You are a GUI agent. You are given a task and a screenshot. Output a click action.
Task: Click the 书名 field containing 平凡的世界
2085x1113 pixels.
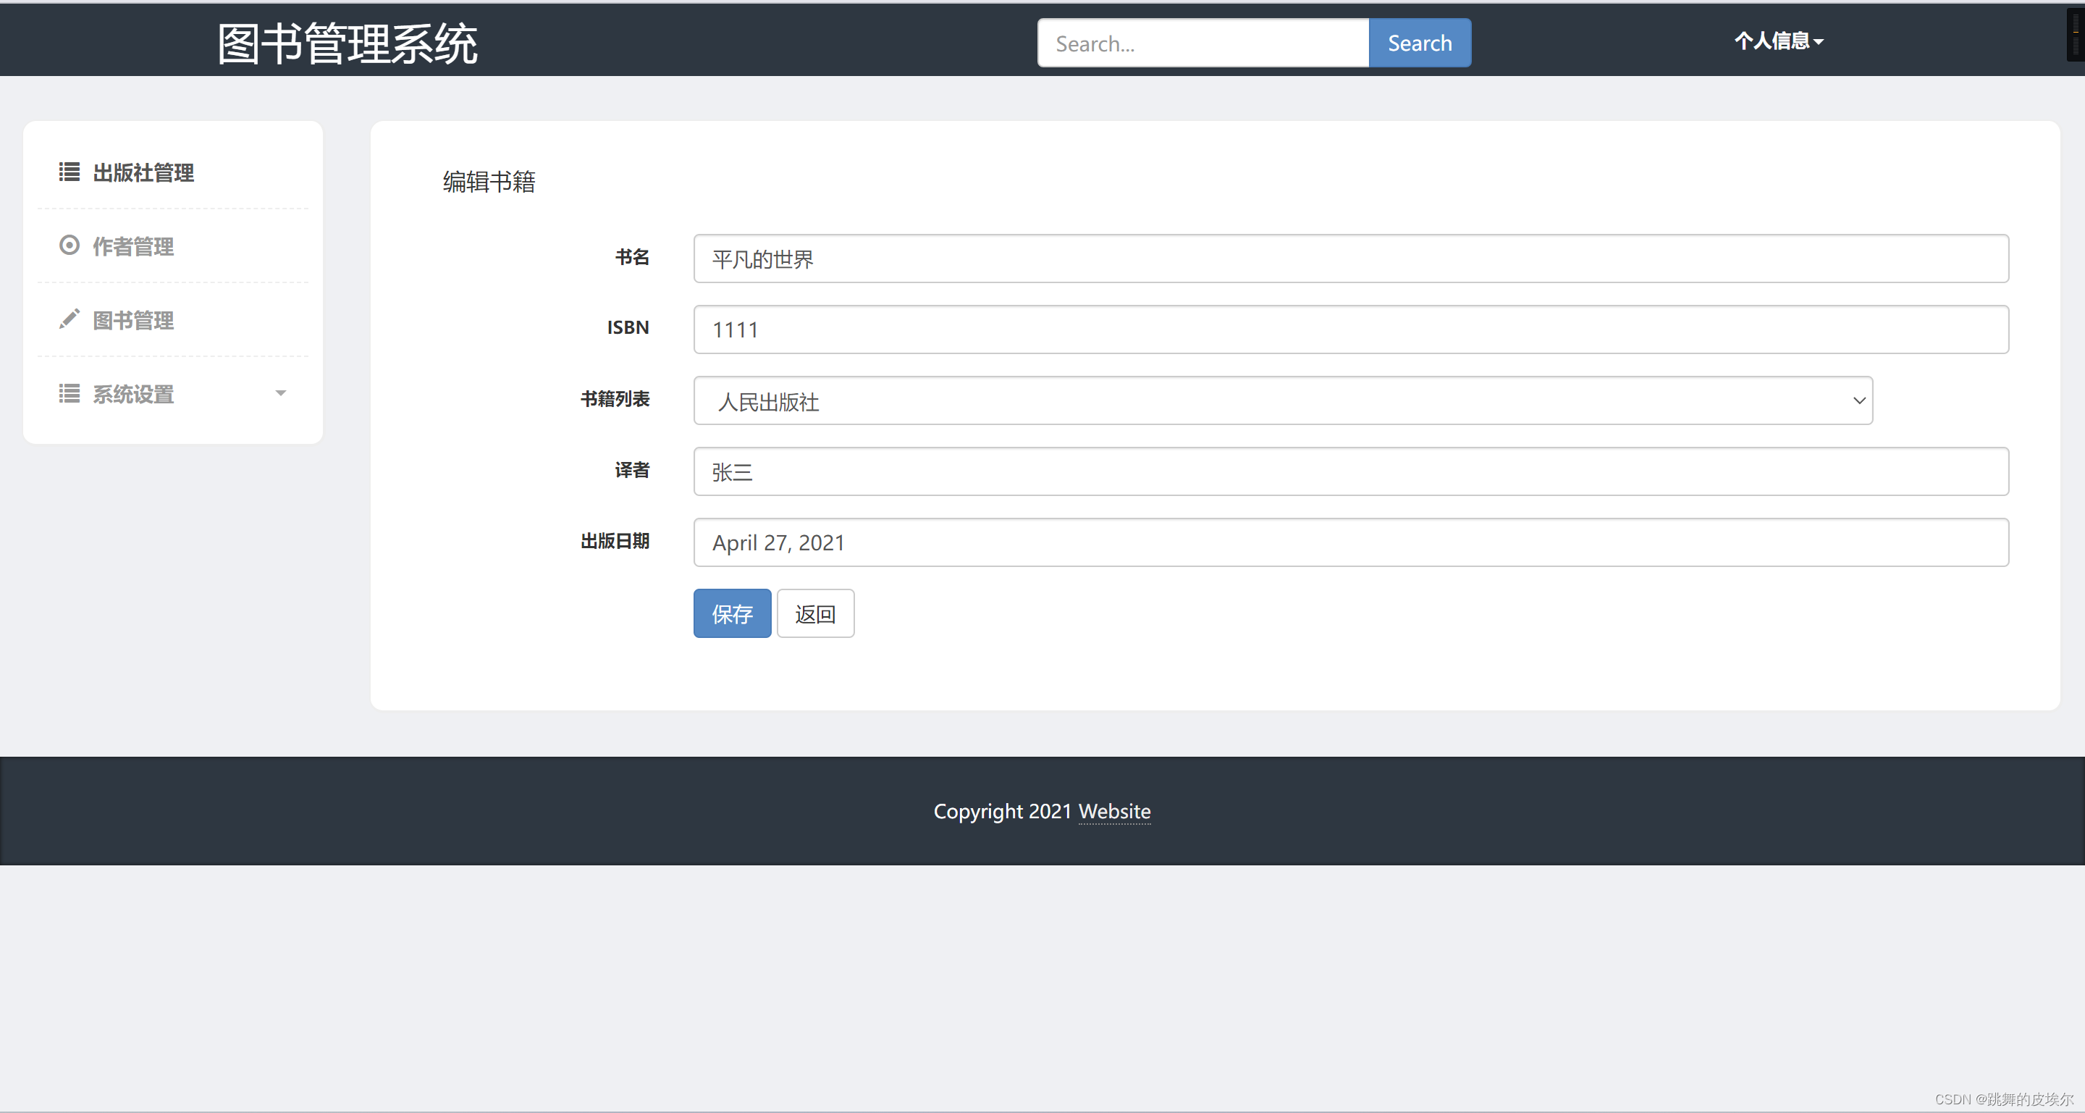[1350, 259]
